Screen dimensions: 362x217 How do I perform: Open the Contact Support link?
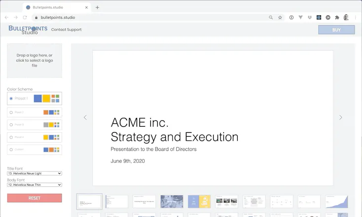click(x=66, y=30)
